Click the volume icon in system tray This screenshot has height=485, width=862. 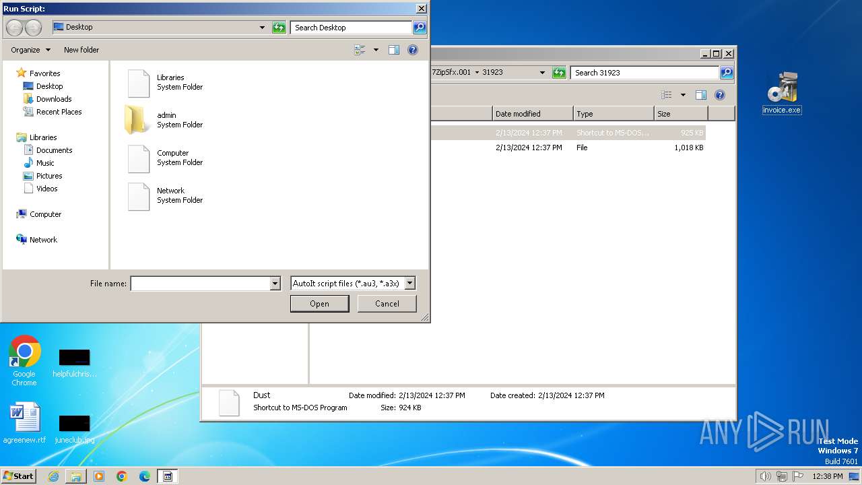765,476
